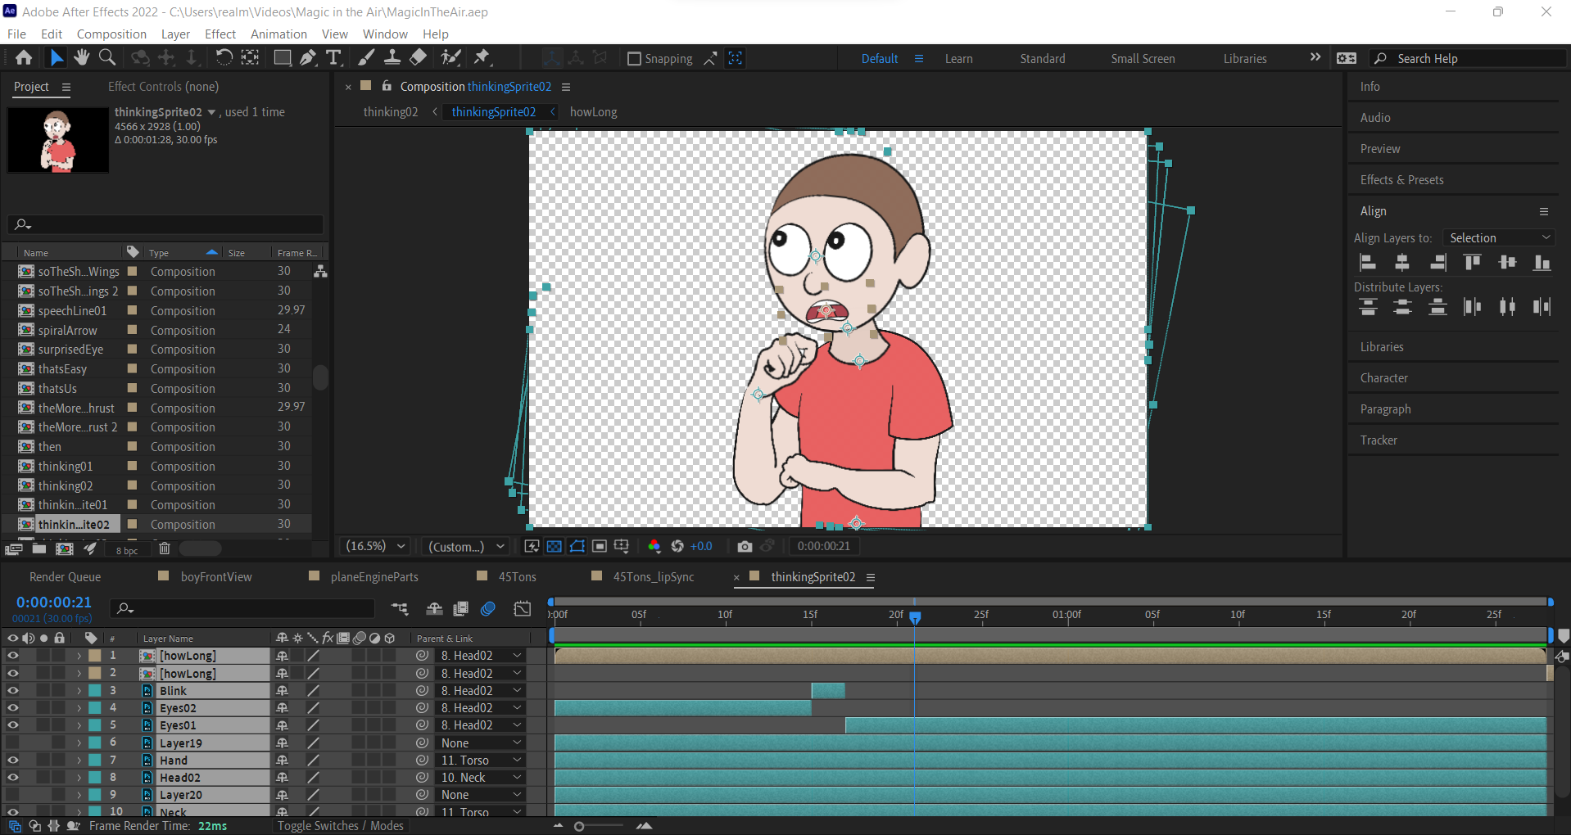1571x835 pixels.
Task: Open the magnification 16.5% dropdown
Action: pos(376,546)
